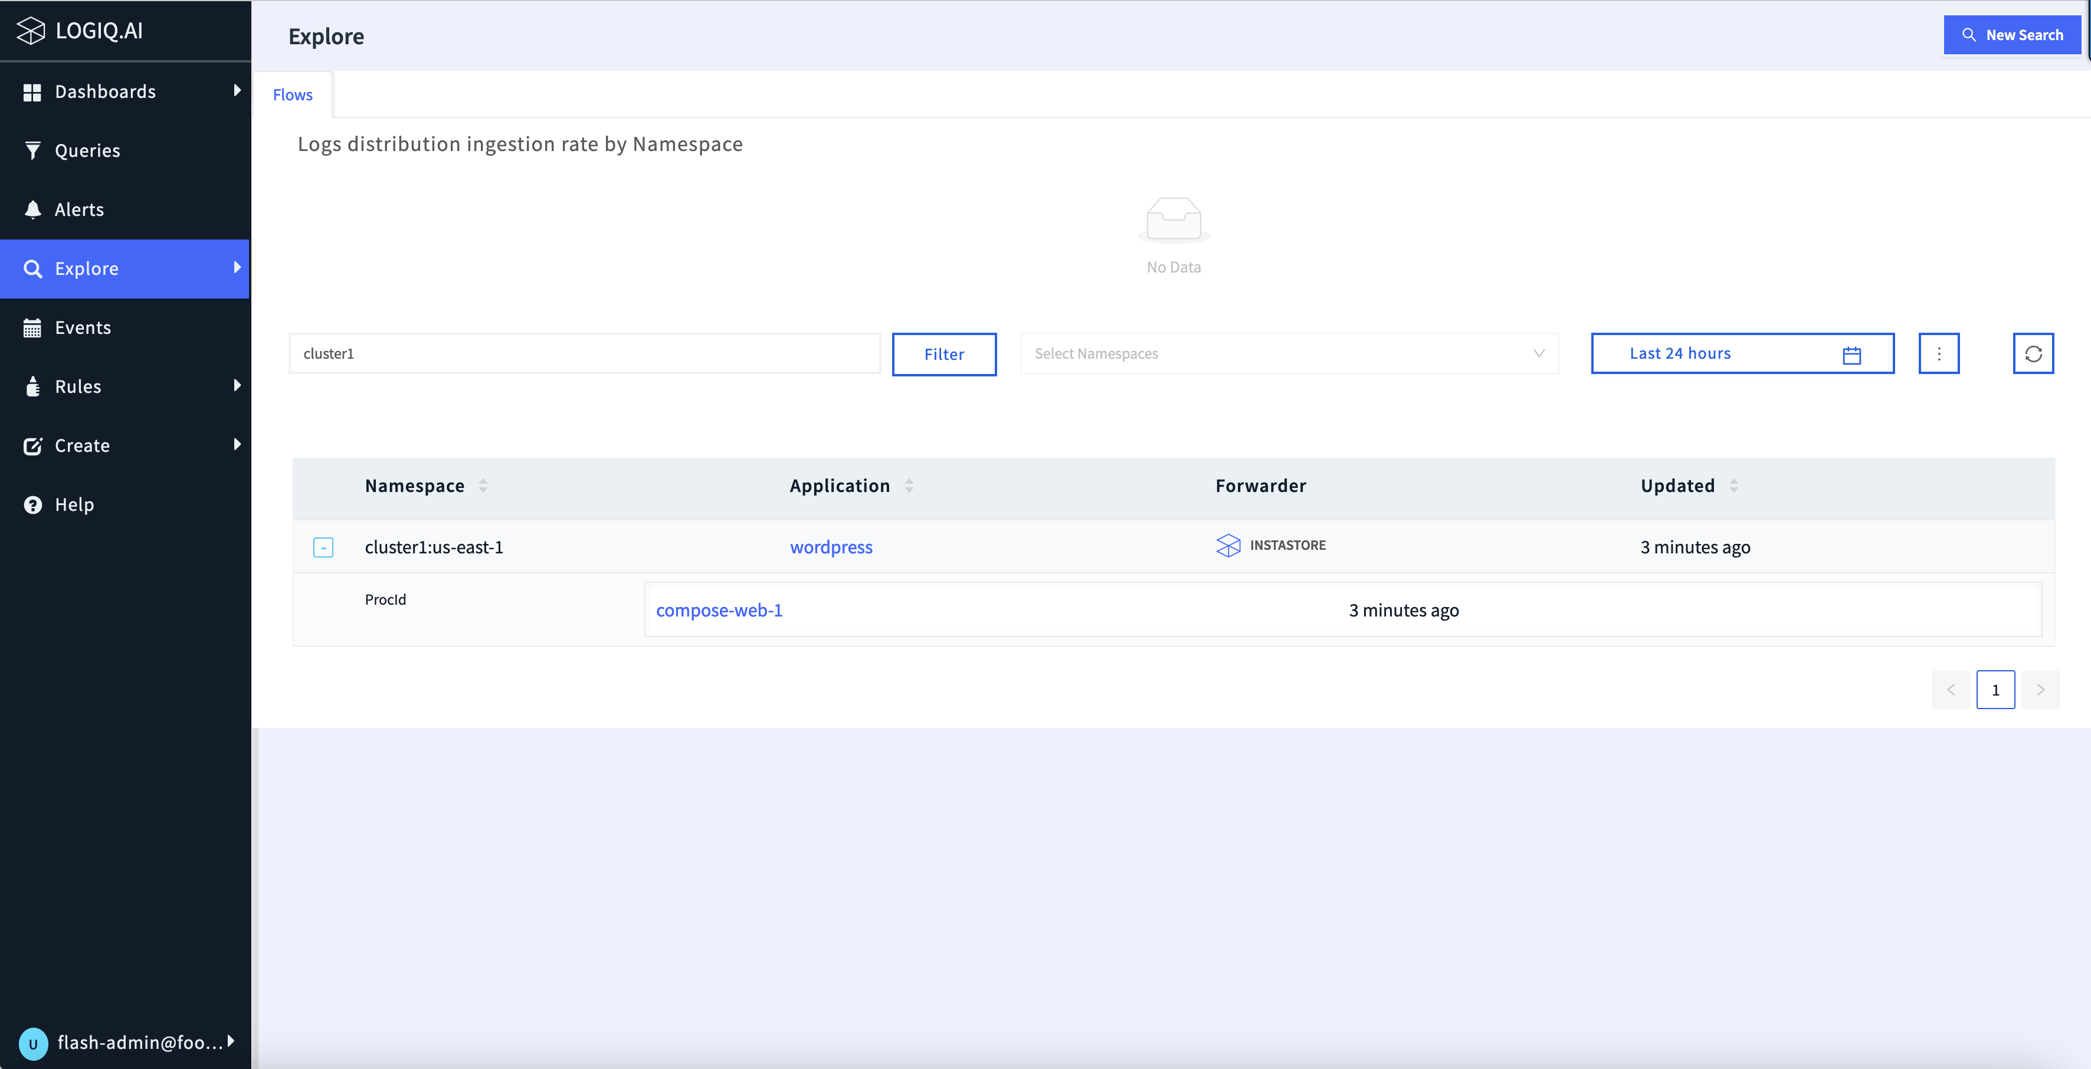Sort table by Updated column
This screenshot has height=1069, width=2091.
[x=1733, y=486]
